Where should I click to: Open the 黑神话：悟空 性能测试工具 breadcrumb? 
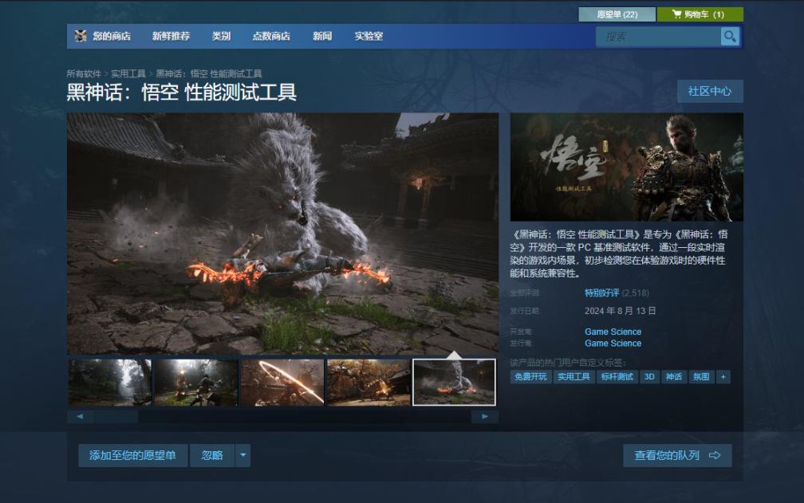pos(209,74)
